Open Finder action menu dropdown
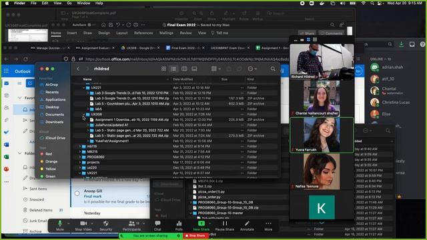Viewport: 427px width, 240px height. (x=252, y=69)
